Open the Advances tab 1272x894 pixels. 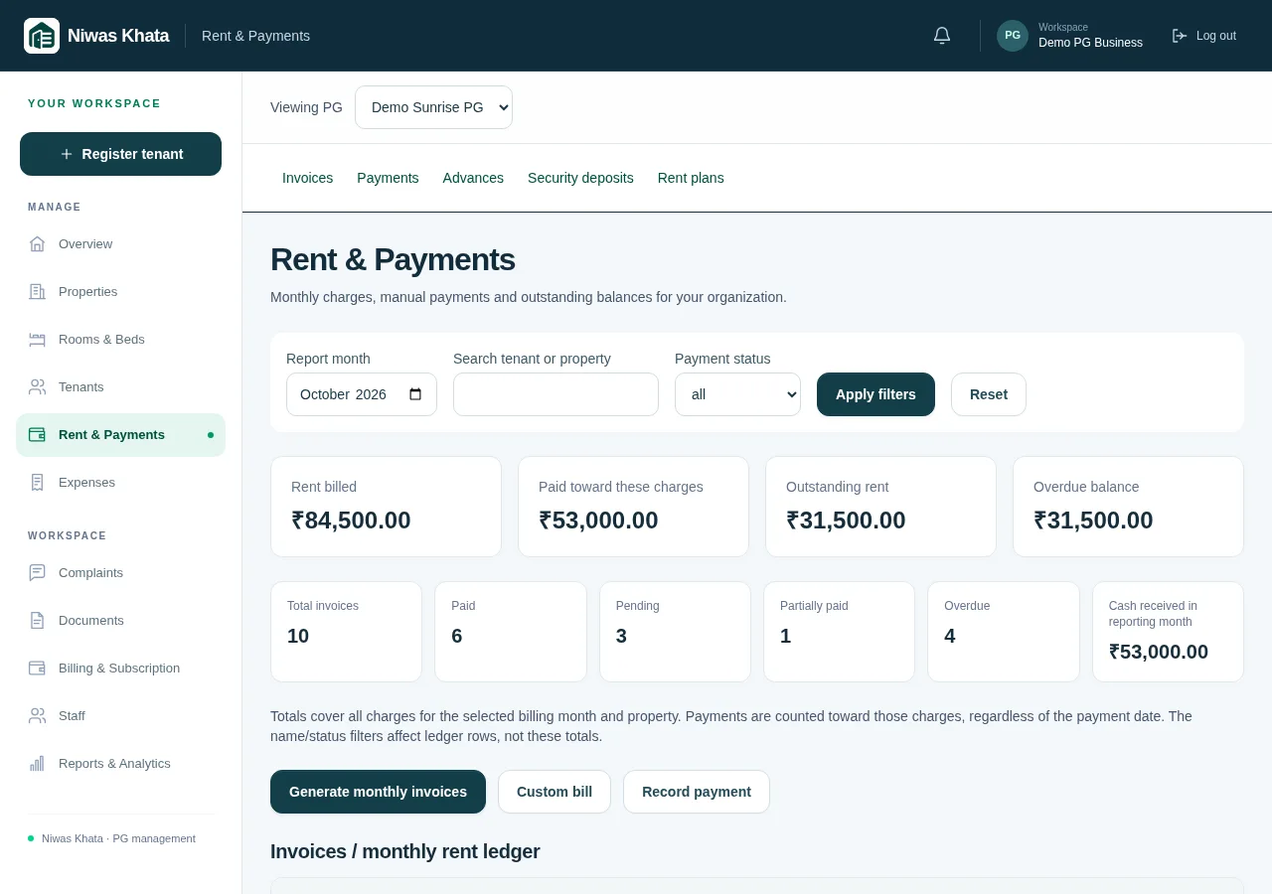(x=473, y=178)
